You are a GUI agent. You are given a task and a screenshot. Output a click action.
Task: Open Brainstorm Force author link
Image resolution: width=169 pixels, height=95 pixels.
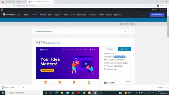54,43
